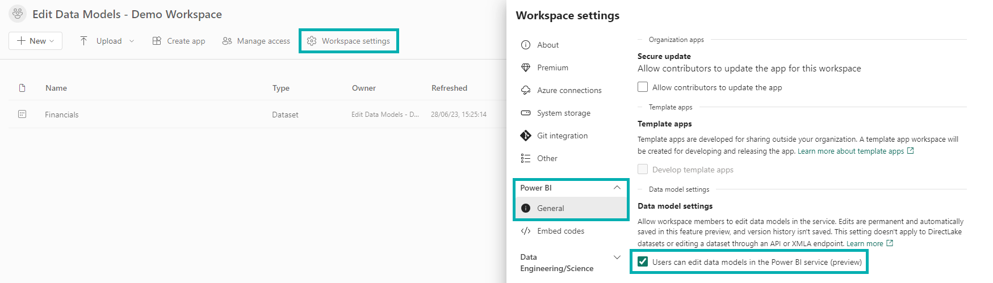Image resolution: width=993 pixels, height=283 pixels.
Task: Click the Upload arrow icon
Action: click(x=83, y=41)
